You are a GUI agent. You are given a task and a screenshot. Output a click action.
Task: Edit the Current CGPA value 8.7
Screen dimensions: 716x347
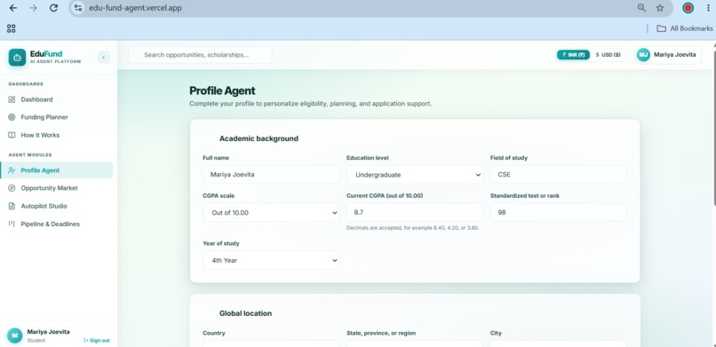click(415, 212)
